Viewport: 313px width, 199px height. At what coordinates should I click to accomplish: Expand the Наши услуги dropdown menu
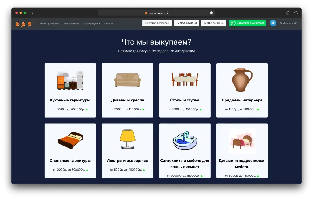[92, 24]
